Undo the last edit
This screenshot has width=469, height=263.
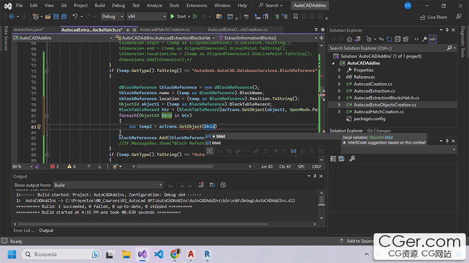click(x=75, y=16)
